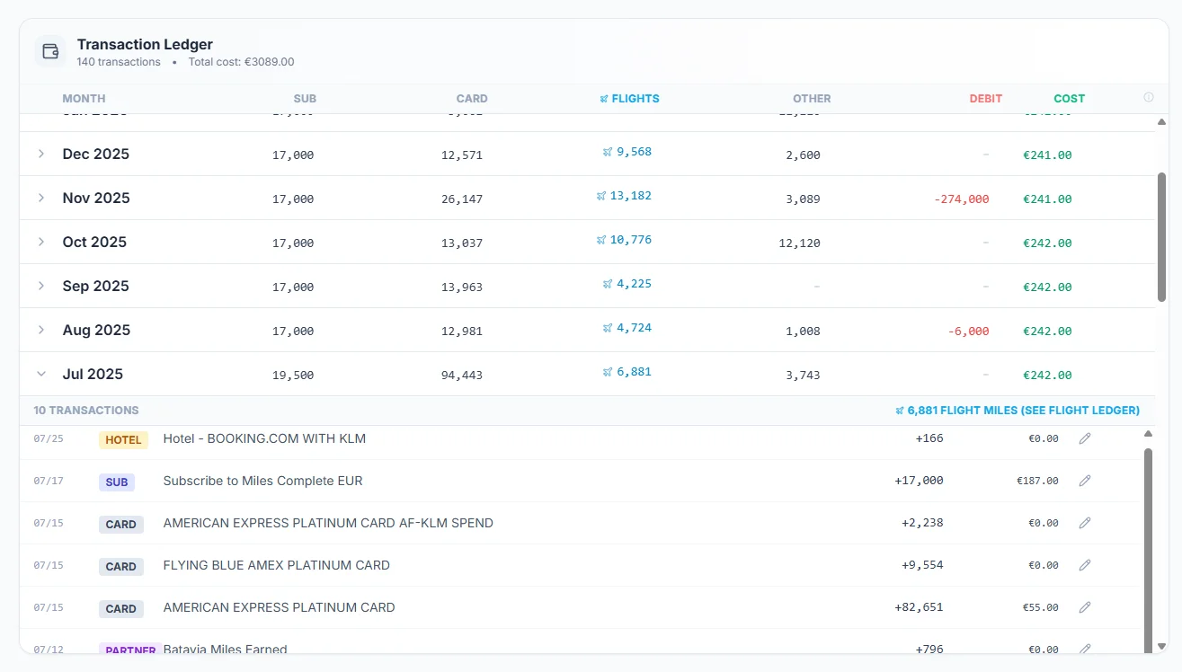Click the FLIGHTS column header
The width and height of the screenshot is (1182, 672).
pyautogui.click(x=629, y=99)
